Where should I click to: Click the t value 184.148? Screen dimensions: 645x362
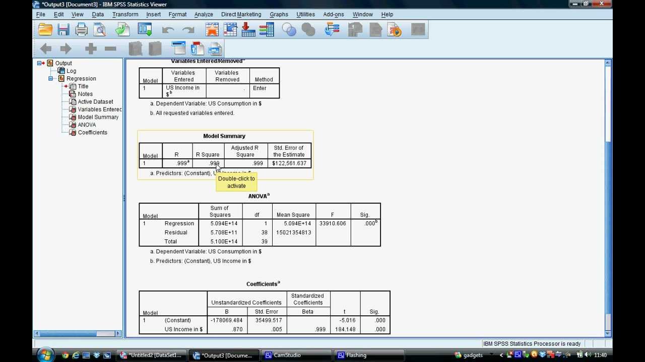coord(345,329)
